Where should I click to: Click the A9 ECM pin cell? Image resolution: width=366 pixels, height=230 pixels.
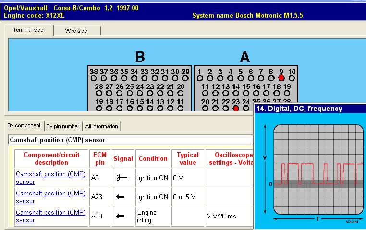click(x=100, y=178)
